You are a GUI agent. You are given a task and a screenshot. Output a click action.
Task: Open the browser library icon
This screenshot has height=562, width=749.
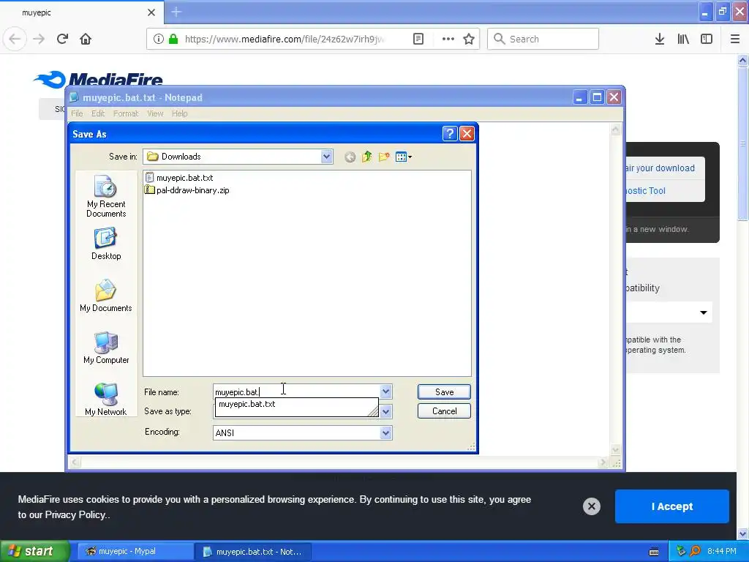pyautogui.click(x=683, y=39)
